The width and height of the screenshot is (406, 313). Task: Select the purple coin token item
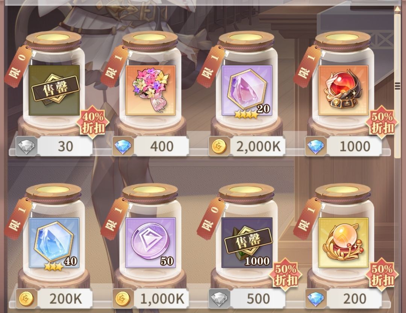pyautogui.click(x=150, y=243)
